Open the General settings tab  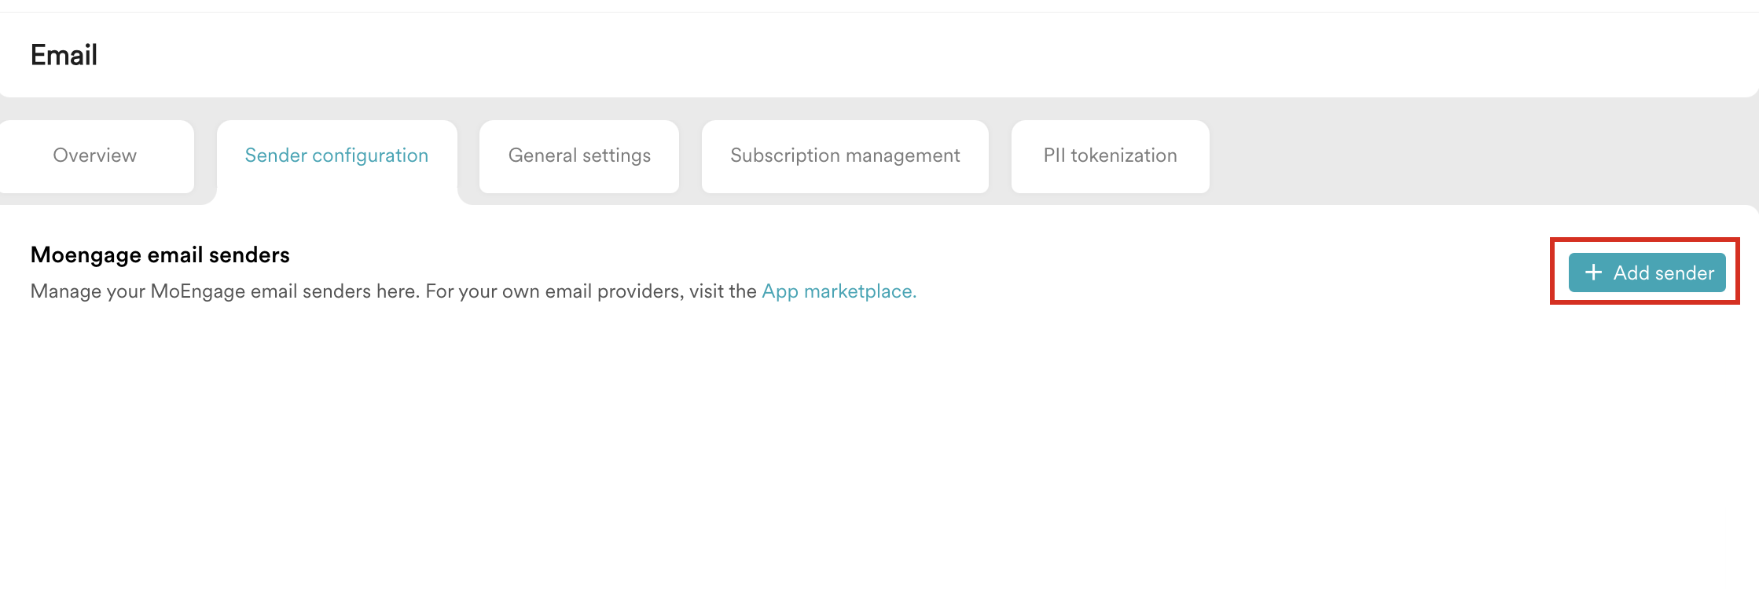coord(579,155)
